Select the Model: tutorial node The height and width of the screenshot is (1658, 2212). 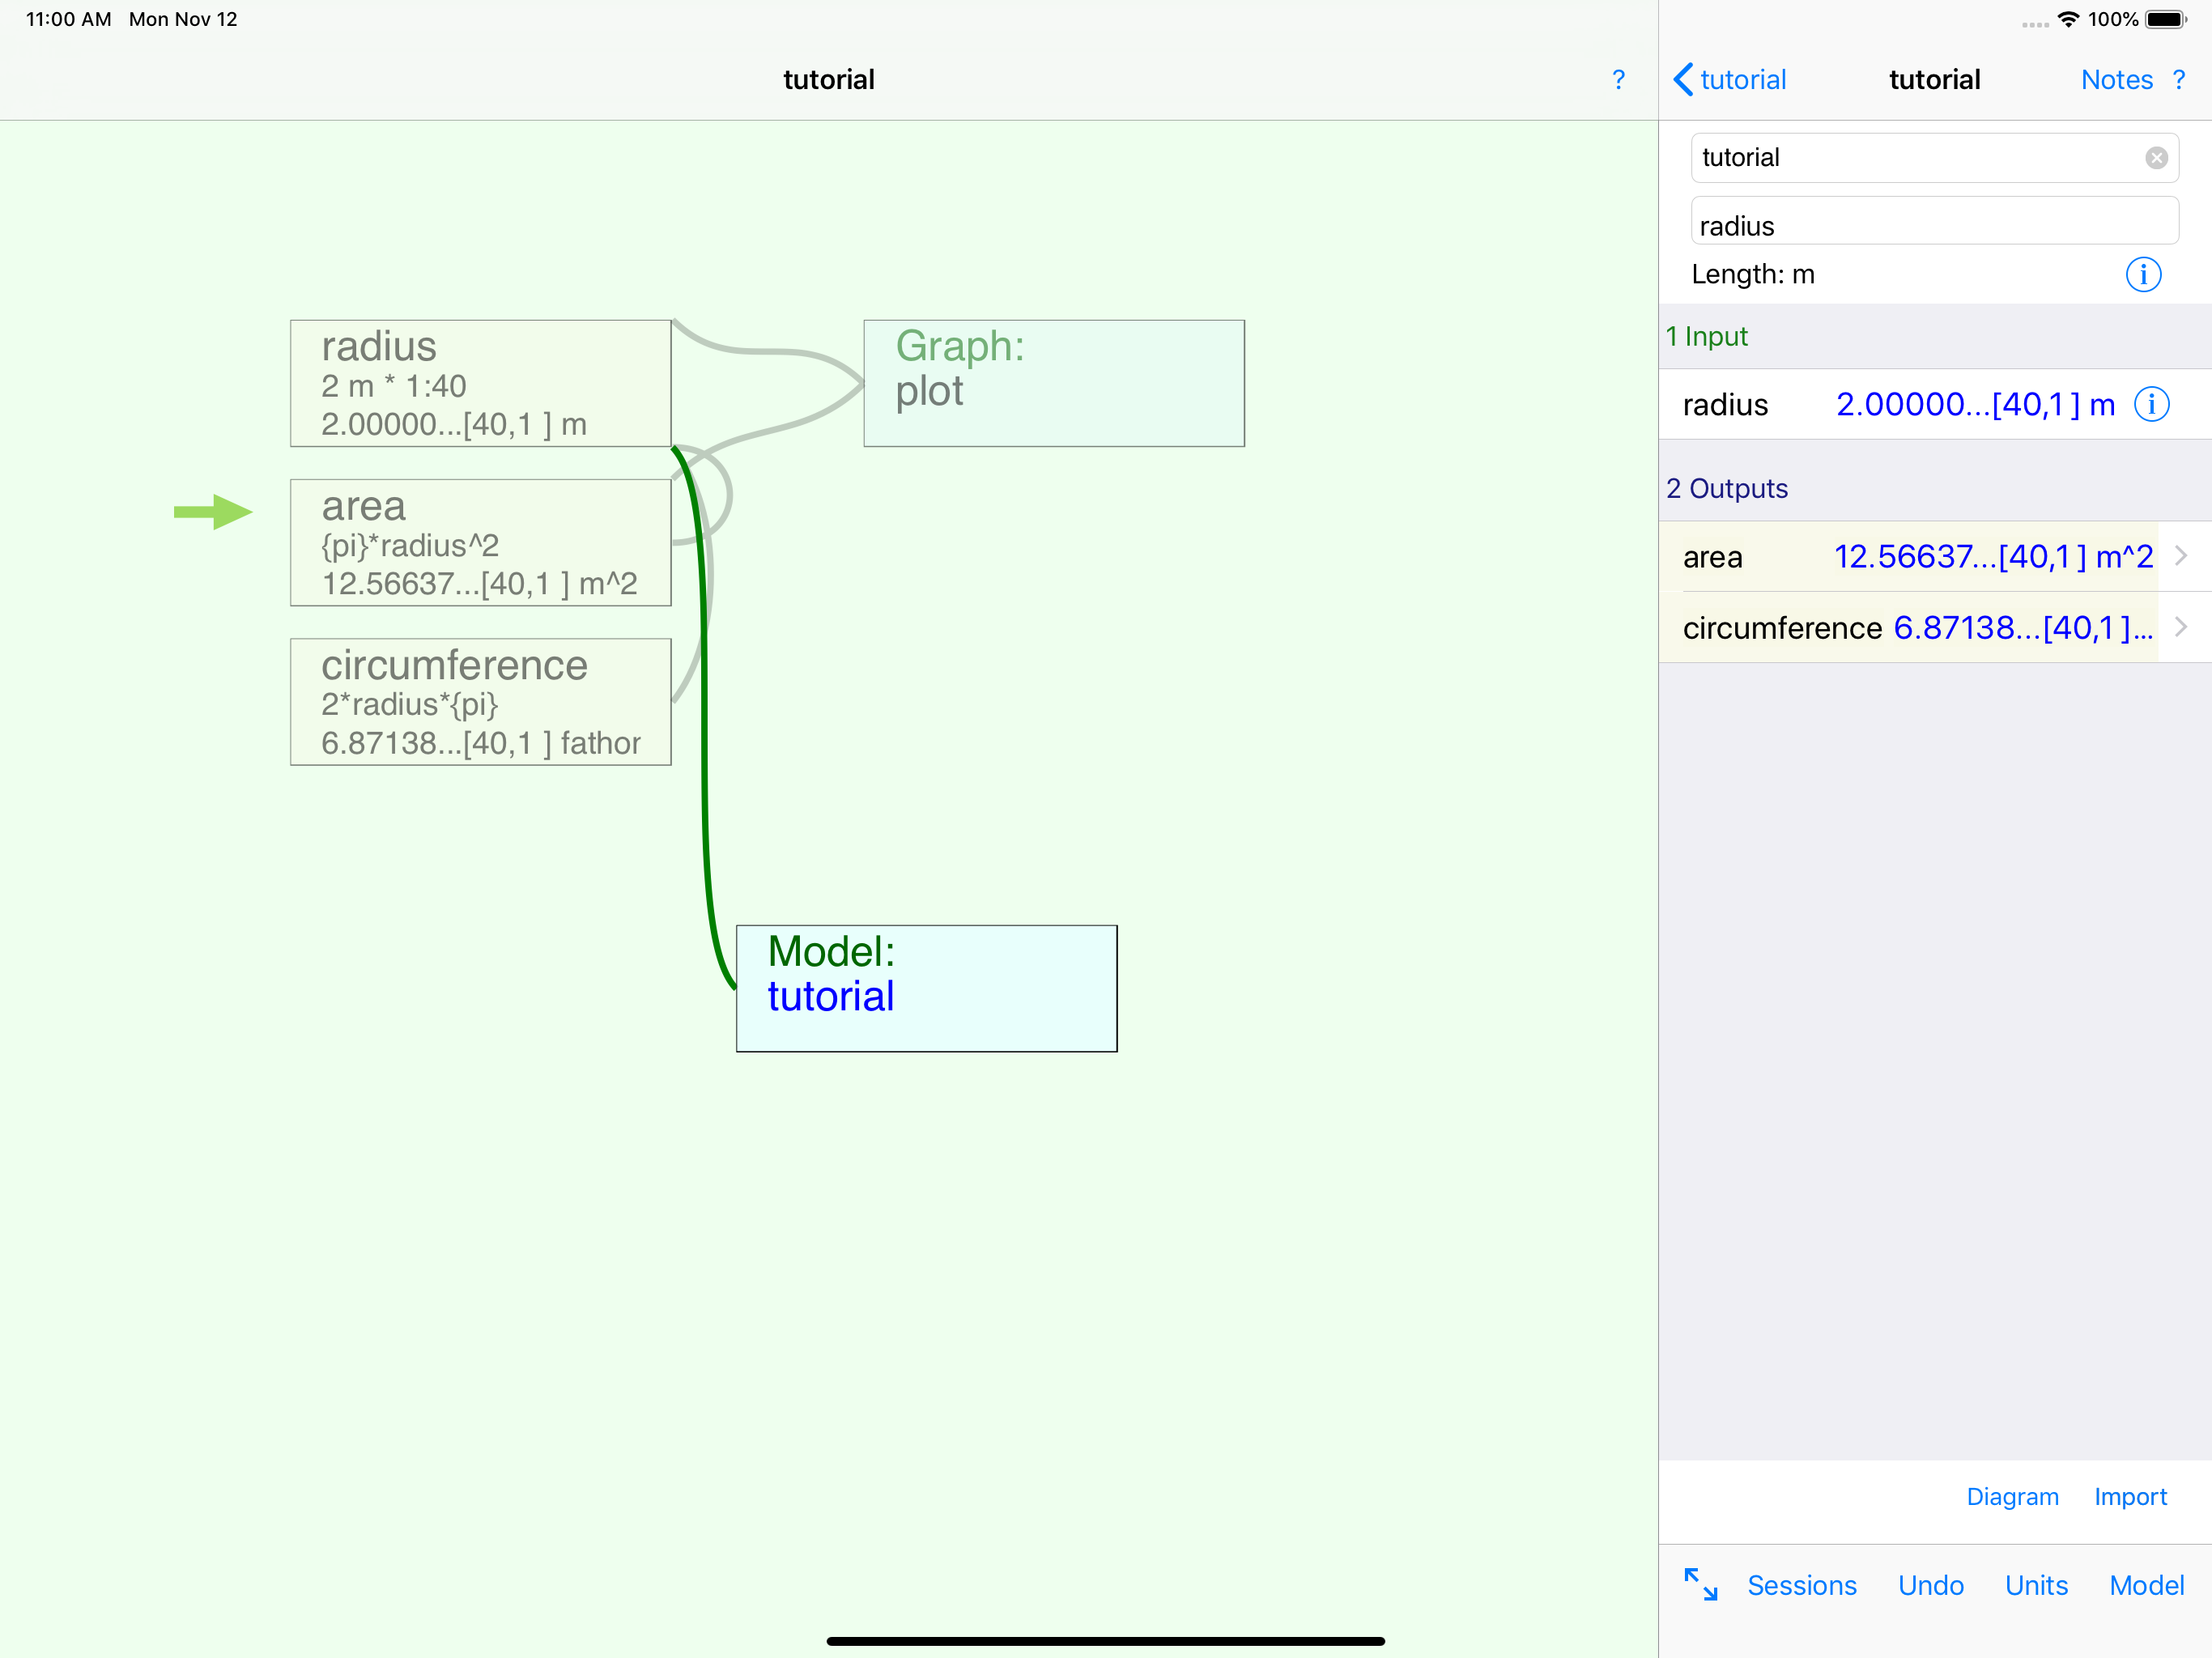pos(926,988)
